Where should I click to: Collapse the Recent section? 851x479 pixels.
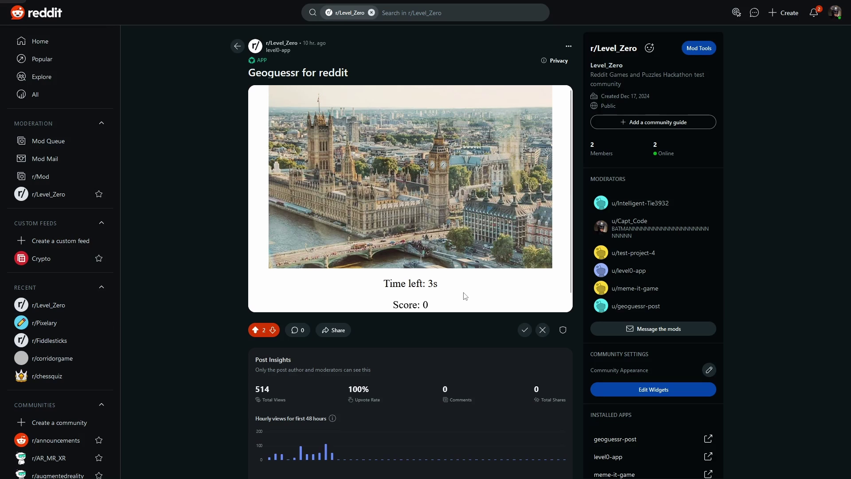coord(101,287)
